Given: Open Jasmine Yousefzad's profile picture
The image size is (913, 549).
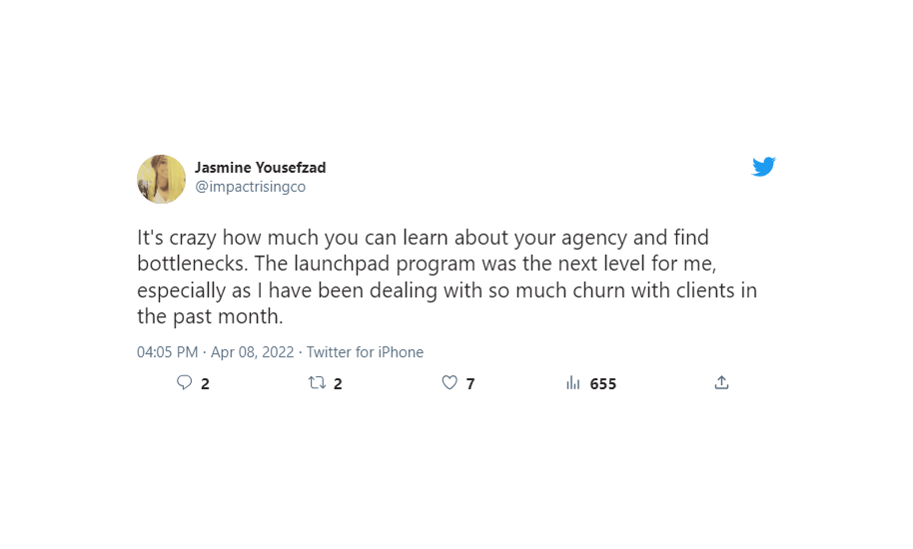Looking at the screenshot, I should coord(161,179).
